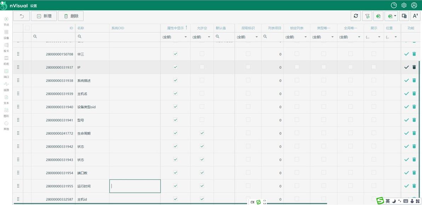The image size is (422, 205).
Task: Open the user account icon
Action: click(414, 5)
